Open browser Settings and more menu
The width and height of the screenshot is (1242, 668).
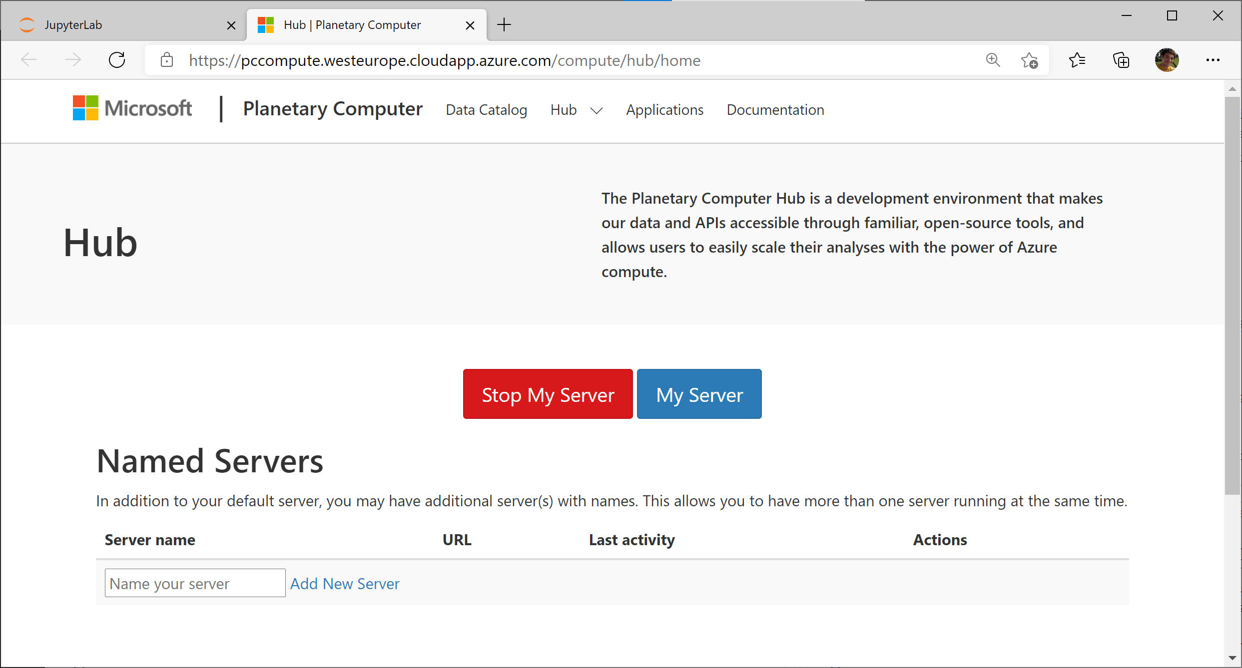tap(1213, 60)
